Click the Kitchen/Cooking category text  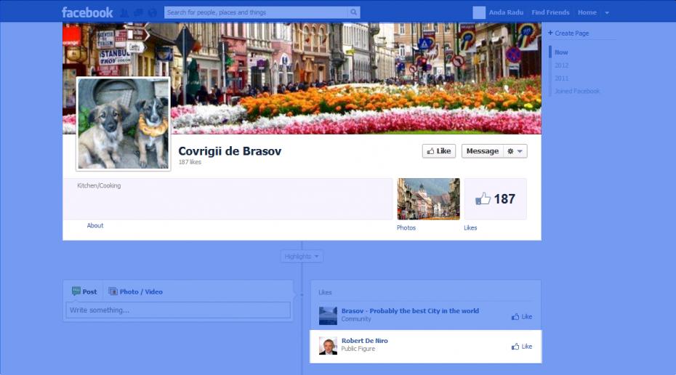click(x=99, y=185)
